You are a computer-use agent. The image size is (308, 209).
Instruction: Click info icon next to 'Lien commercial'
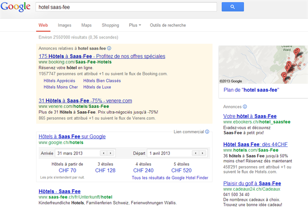(208, 132)
